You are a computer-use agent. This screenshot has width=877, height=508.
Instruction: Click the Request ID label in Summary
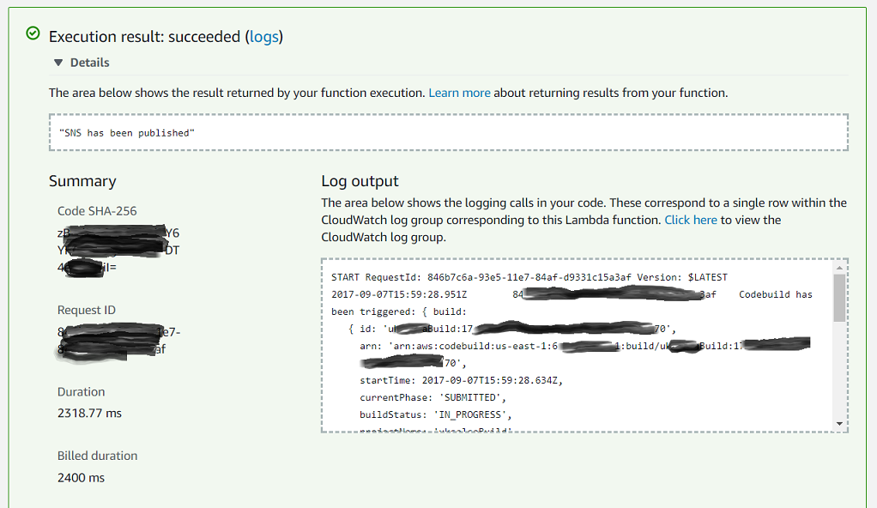(x=87, y=310)
